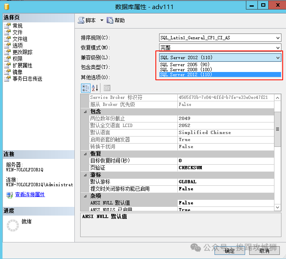Collapse the 包含 section
The height and width of the screenshot is (259, 286).
[x=85, y=112]
